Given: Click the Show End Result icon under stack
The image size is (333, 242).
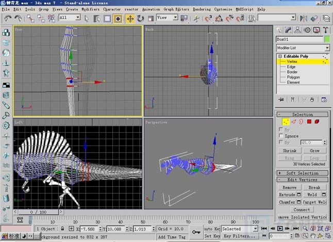Looking at the screenshot, I should (x=293, y=100).
